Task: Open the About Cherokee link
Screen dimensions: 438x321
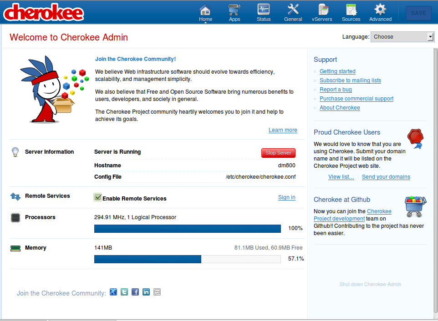Action: (340, 108)
